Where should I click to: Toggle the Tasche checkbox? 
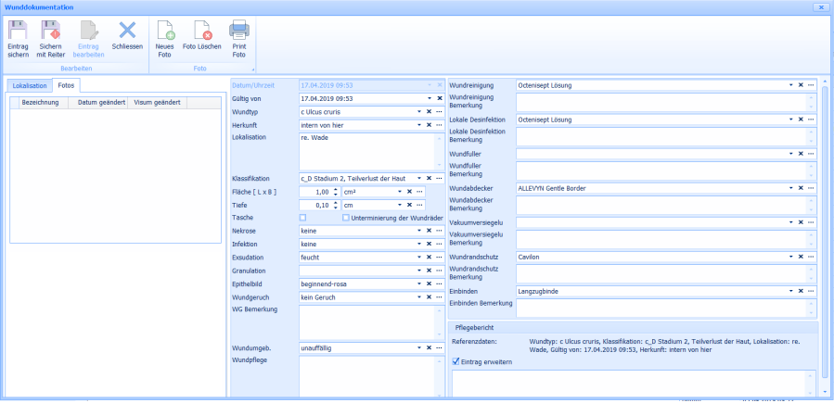click(302, 218)
